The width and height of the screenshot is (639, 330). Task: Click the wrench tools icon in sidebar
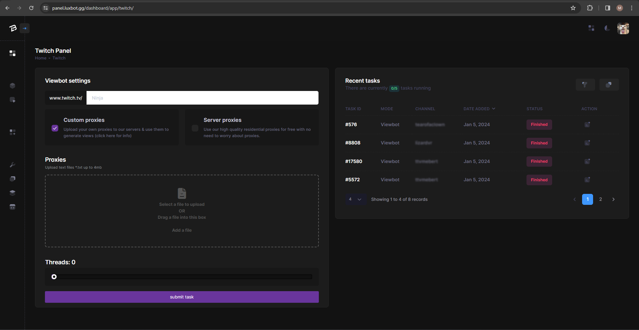13,165
